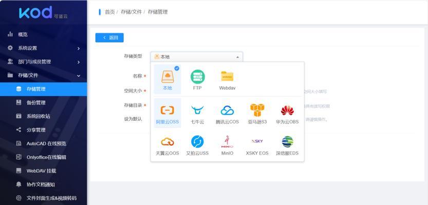
Task: Click the 阿里云OSS label text
Action: [168, 121]
